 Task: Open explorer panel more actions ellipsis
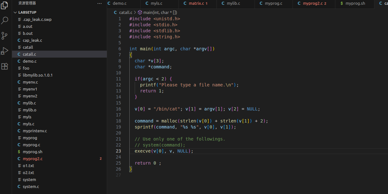pyautogui.click(x=100, y=3)
